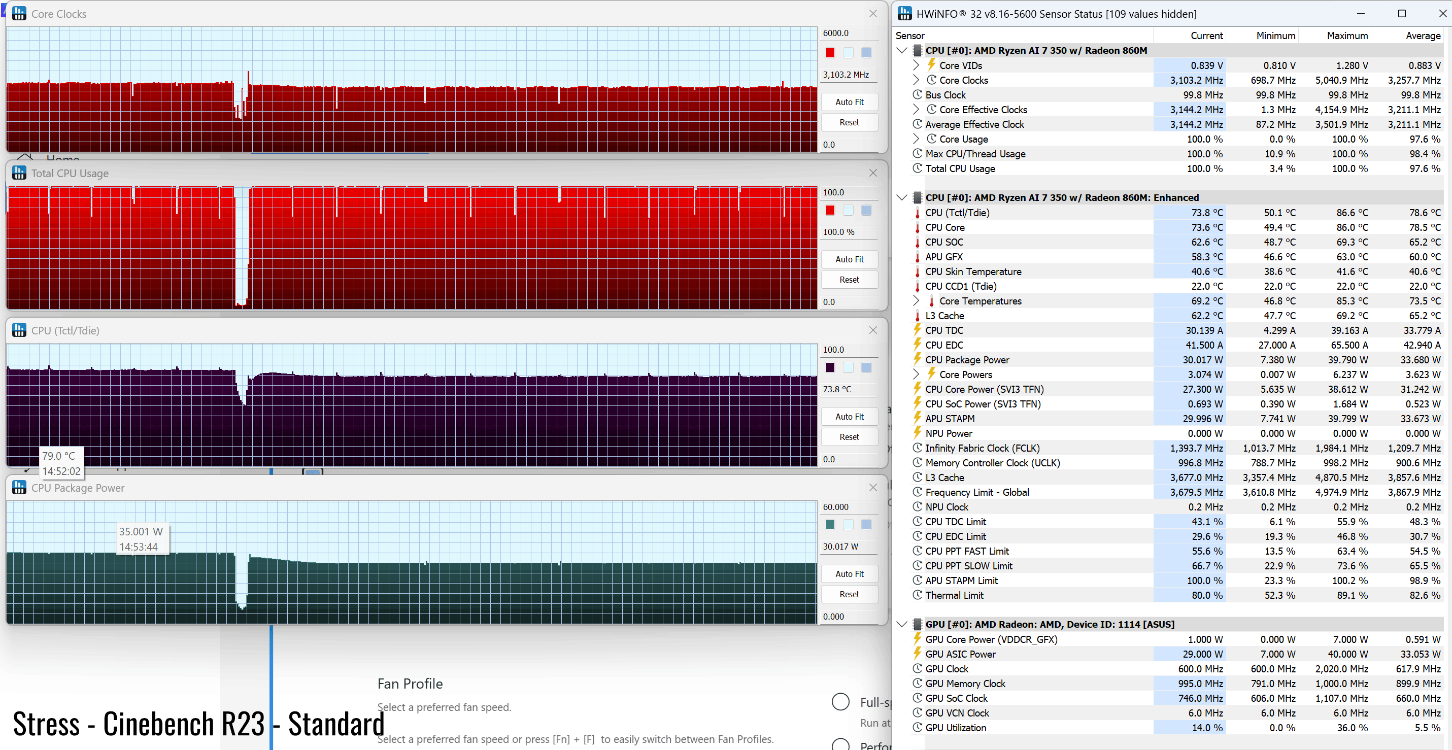The width and height of the screenshot is (1452, 750).
Task: Expand the Core VIDs row
Action: tap(917, 65)
